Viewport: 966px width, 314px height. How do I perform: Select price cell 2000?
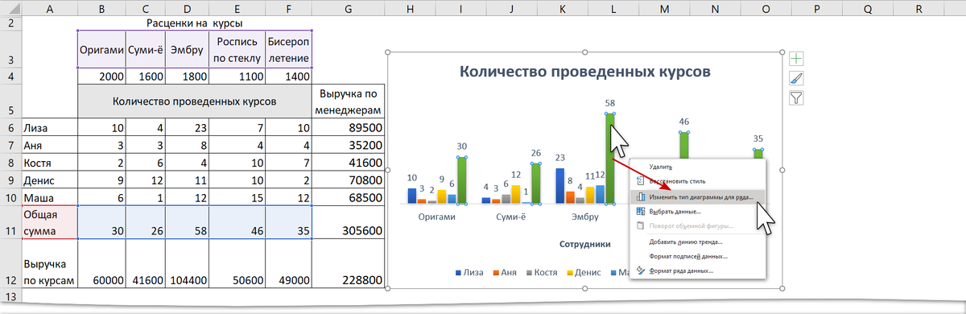tap(101, 77)
